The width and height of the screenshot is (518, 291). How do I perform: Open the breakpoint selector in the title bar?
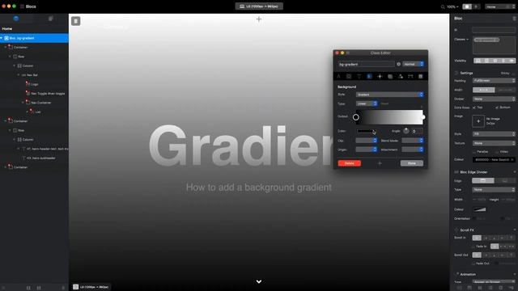[259, 6]
